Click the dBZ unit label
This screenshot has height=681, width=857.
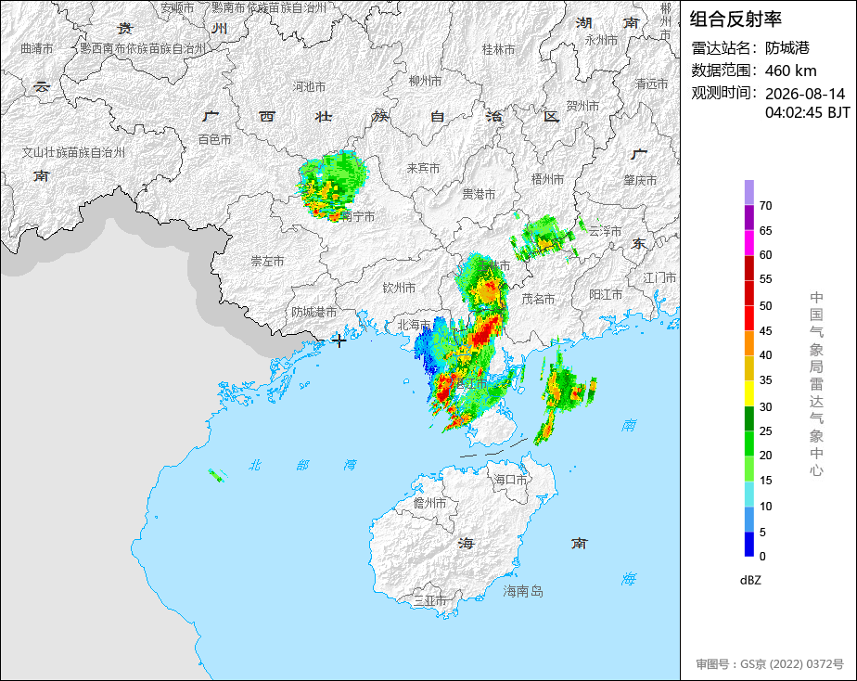(x=750, y=580)
